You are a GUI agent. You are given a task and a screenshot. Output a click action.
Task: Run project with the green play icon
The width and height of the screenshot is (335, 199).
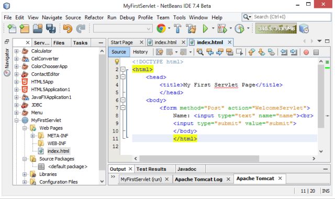205,28
